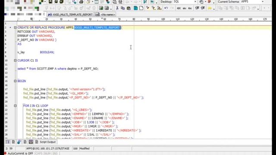276x155 pixels.
Task: Collapse the FOR I IN C1 LOOP block
Action: click(15, 106)
